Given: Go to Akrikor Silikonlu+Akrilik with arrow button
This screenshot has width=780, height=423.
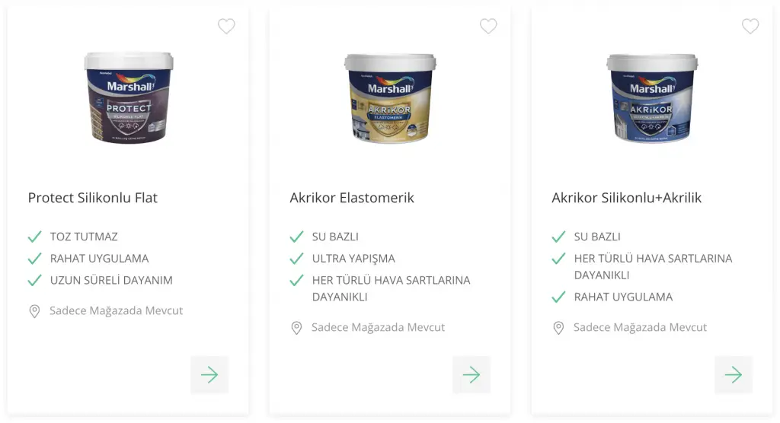Looking at the screenshot, I should [734, 375].
